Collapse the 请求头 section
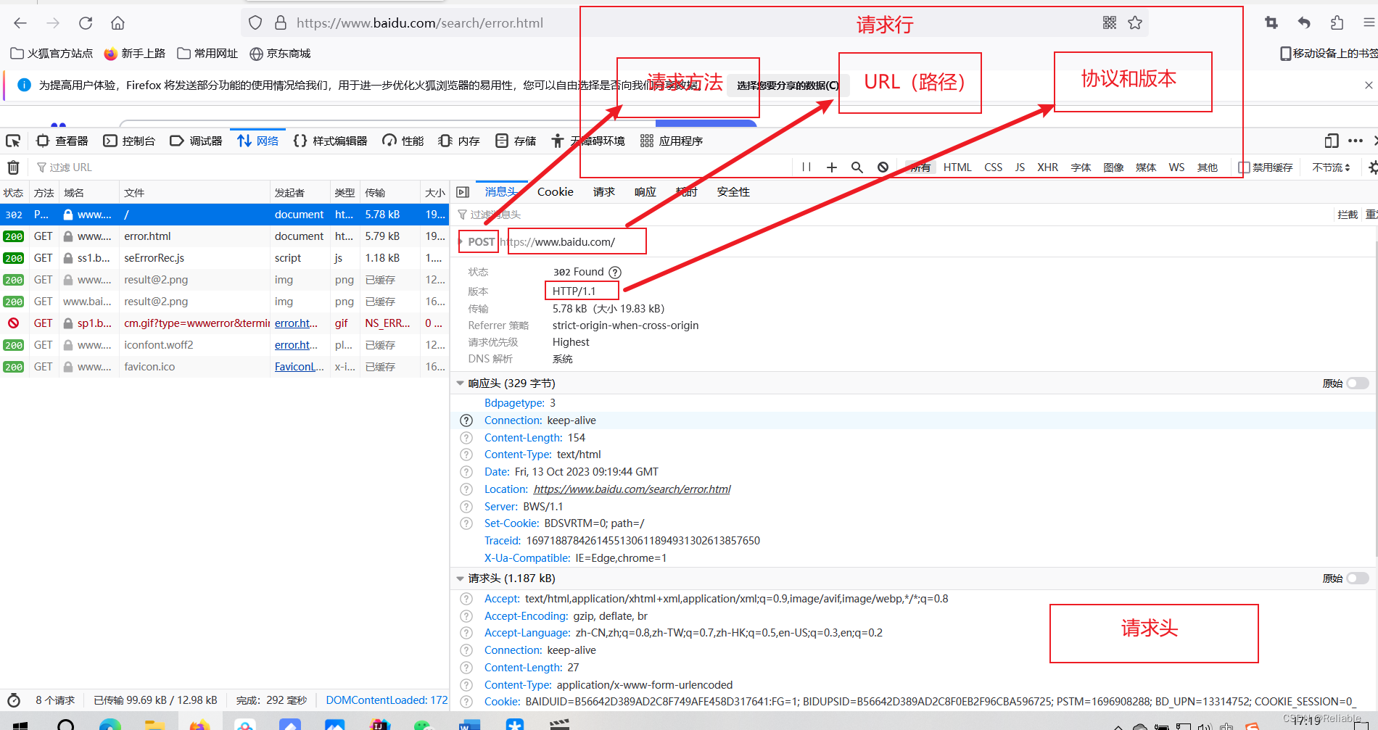This screenshot has height=730, width=1378. coord(460,578)
